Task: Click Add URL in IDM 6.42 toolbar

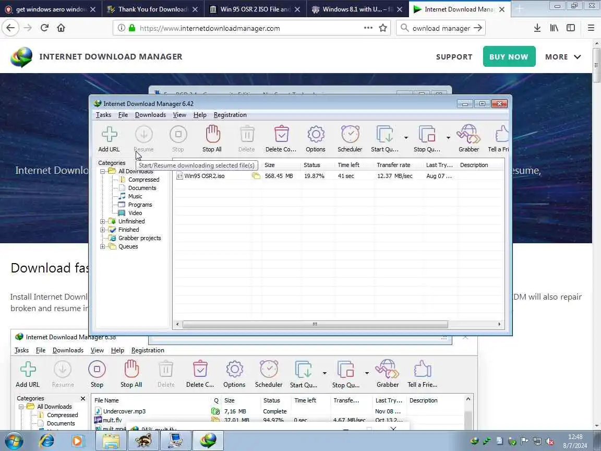Action: [x=109, y=139]
